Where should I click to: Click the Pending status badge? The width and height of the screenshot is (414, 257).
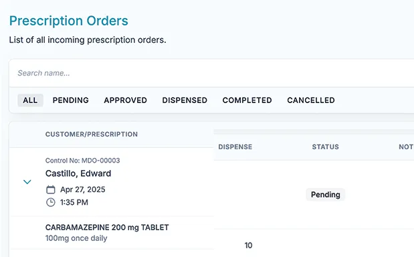pos(325,195)
